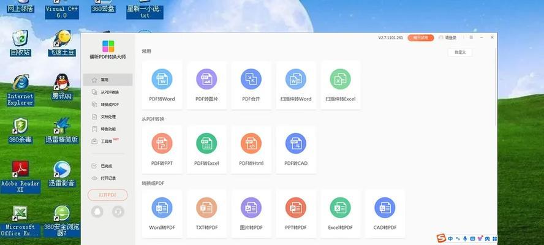Select the Internet Explorer desktop icon
The image size is (544, 245).
20,90
